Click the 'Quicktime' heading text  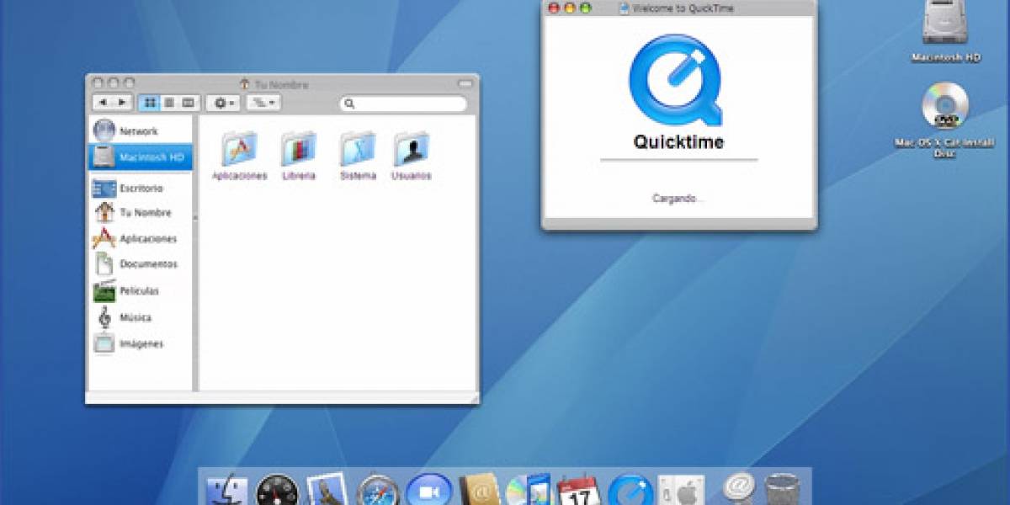(x=678, y=141)
